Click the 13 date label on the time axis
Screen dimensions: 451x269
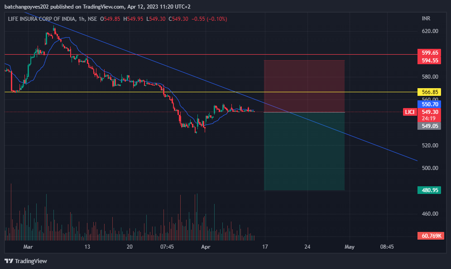[87, 246]
